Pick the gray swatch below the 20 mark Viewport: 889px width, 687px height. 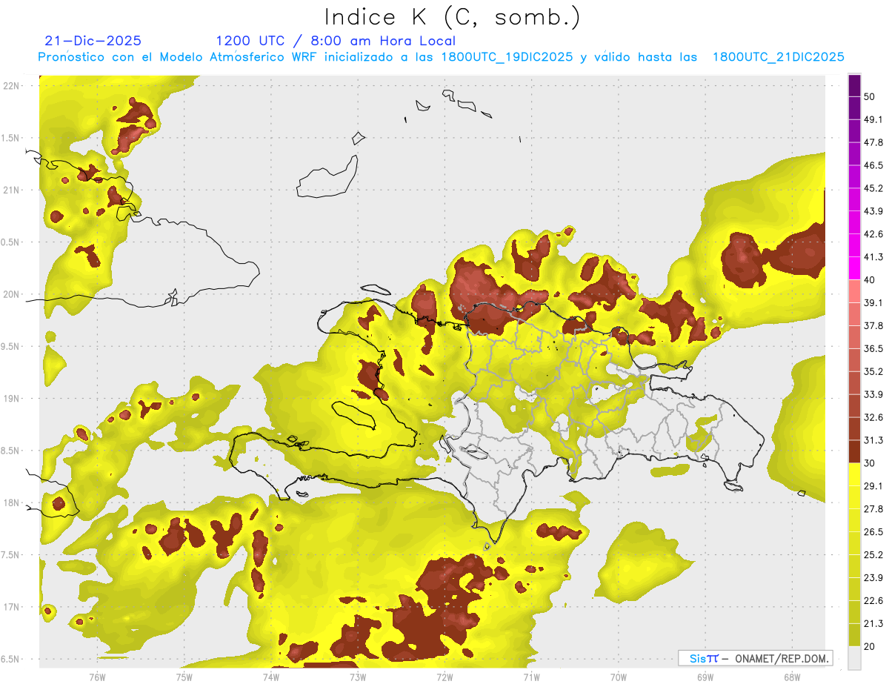pyautogui.click(x=854, y=658)
